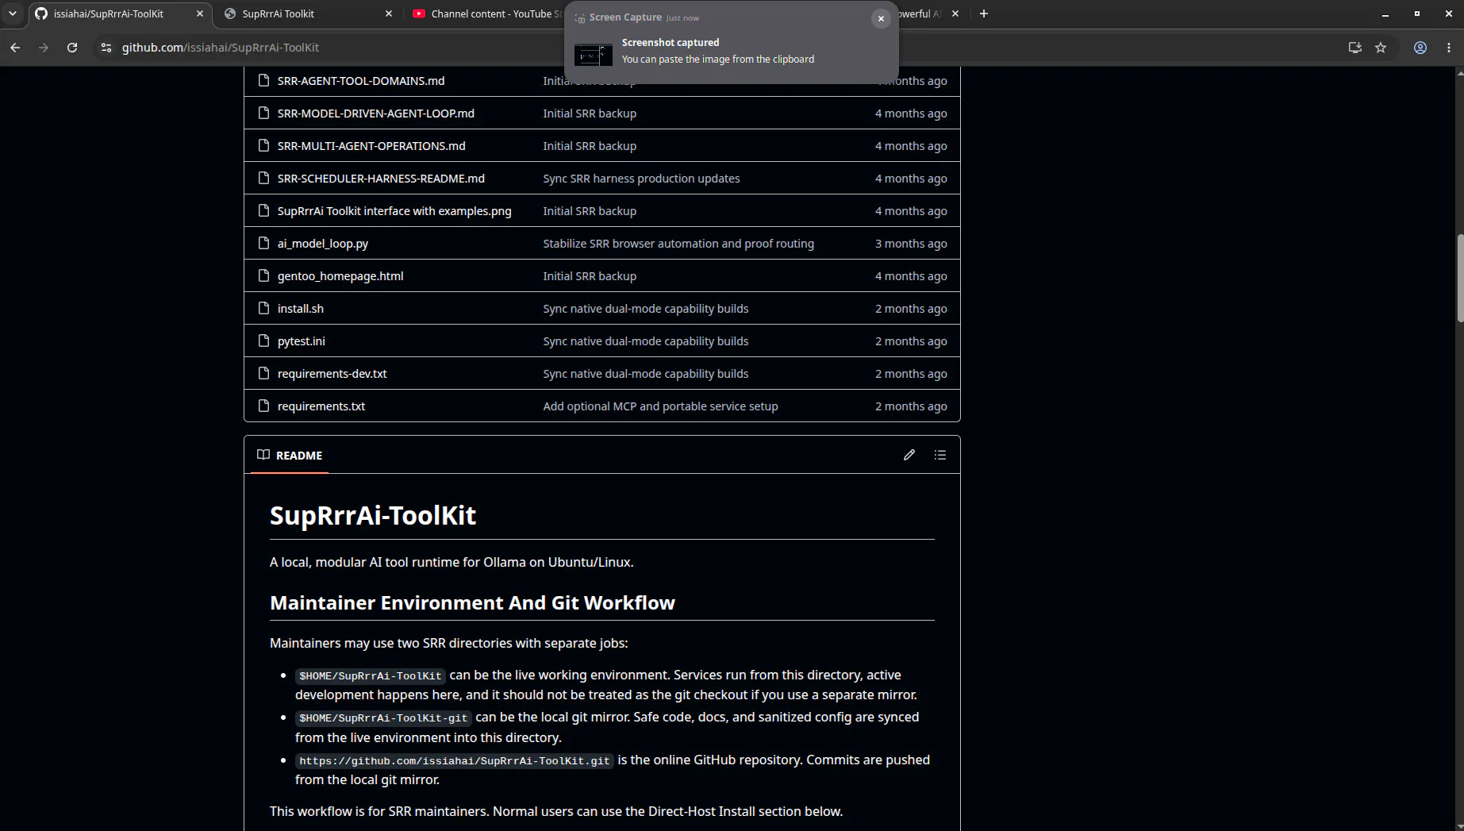1464x831 pixels.
Task: Reload the current page
Action: click(x=72, y=48)
